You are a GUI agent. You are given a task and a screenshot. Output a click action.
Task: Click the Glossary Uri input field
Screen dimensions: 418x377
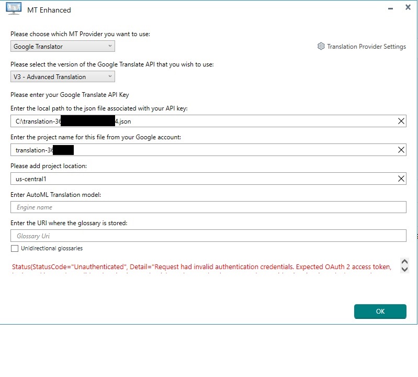208,236
